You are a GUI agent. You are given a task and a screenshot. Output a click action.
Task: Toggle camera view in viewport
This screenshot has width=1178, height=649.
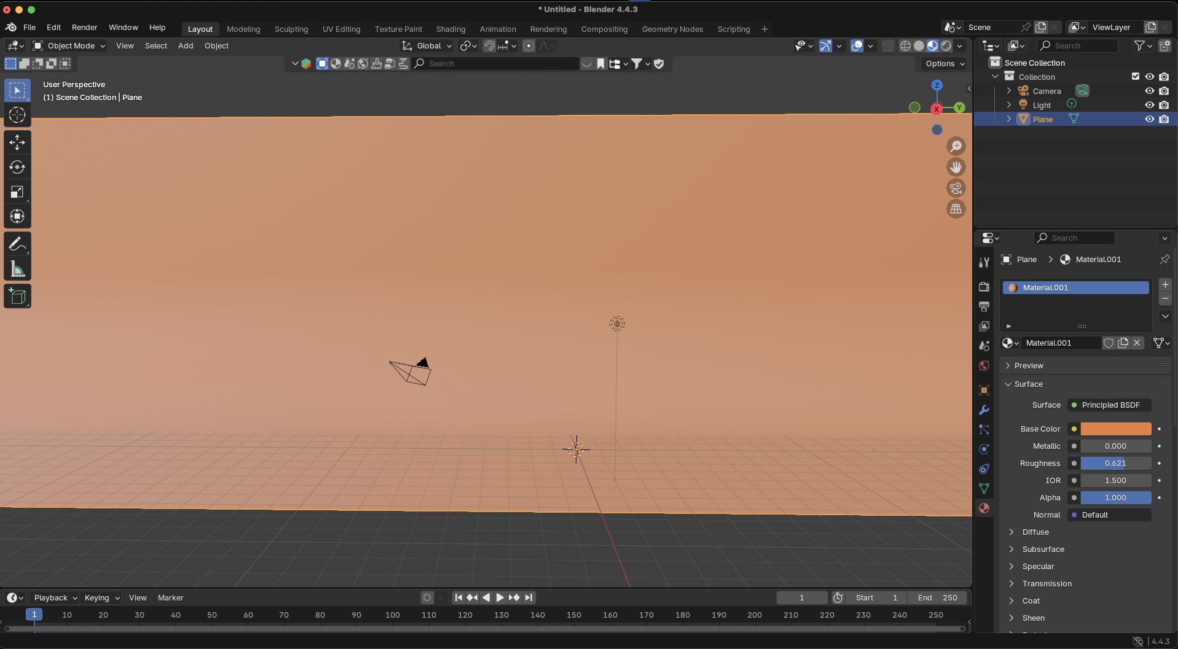pos(956,188)
